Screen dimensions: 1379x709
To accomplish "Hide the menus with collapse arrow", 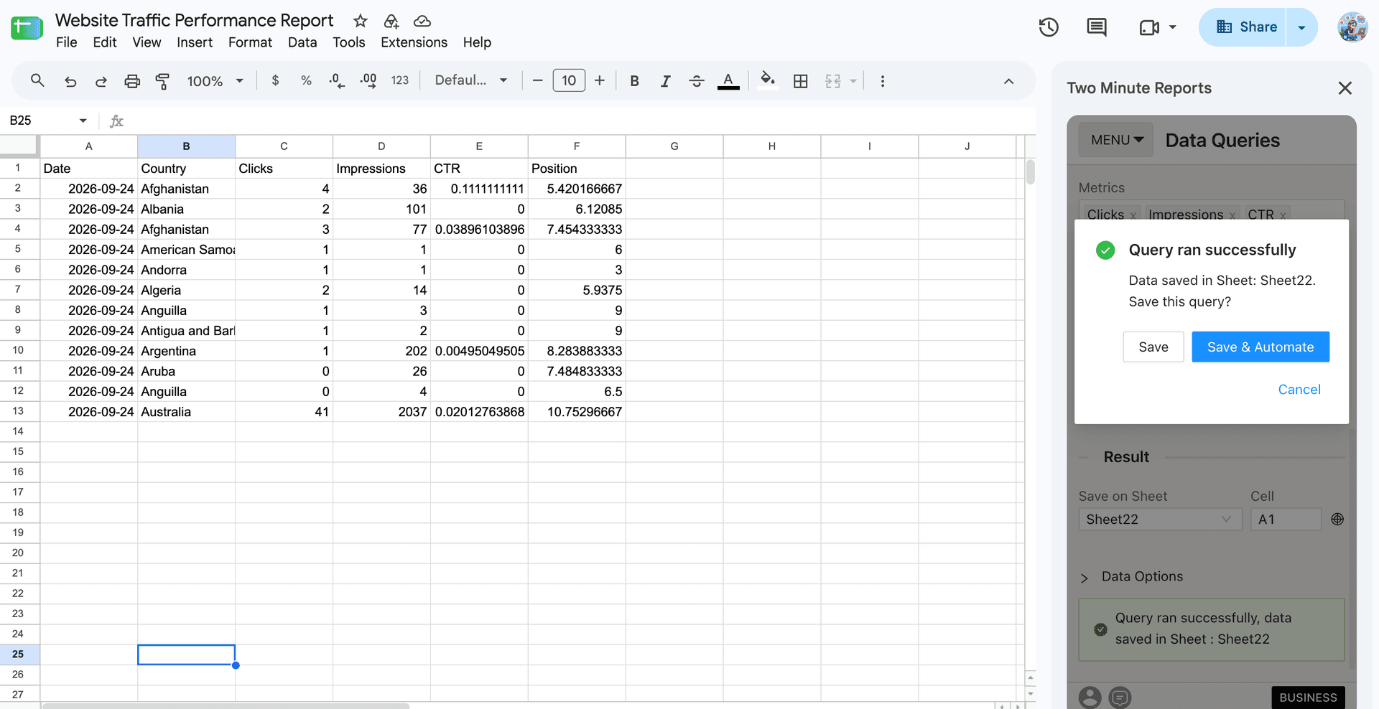I will pos(1008,81).
